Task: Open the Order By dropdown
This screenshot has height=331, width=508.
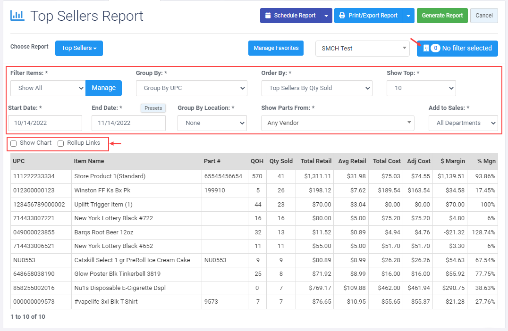Action: [x=317, y=88]
